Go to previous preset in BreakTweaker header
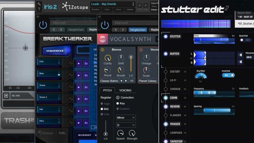This screenshot has width=254, height=143. tap(54, 29)
